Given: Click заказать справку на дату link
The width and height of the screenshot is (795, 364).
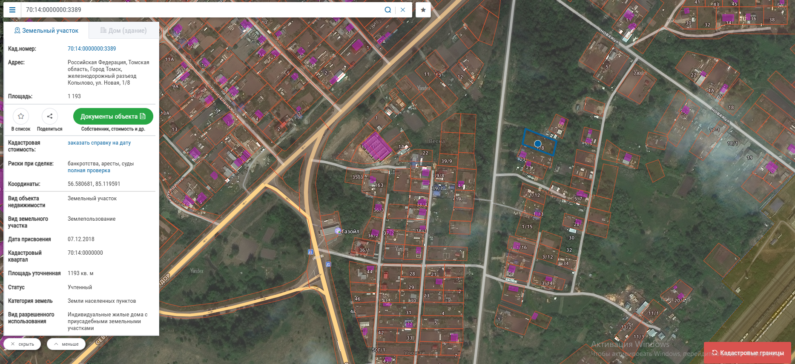Looking at the screenshot, I should pos(99,143).
